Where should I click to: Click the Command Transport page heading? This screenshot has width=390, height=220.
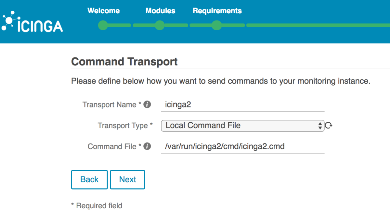124,62
